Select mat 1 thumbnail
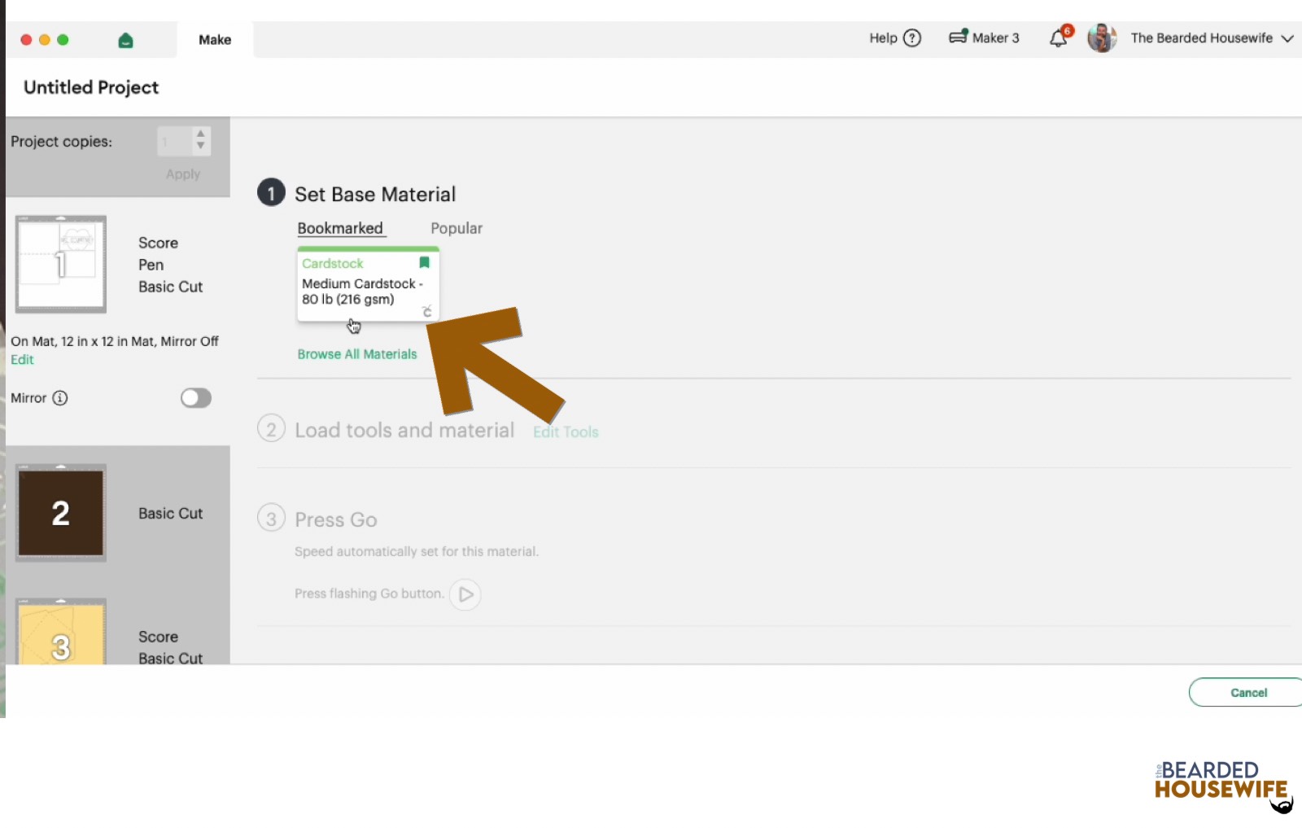The width and height of the screenshot is (1302, 828). [x=61, y=264]
